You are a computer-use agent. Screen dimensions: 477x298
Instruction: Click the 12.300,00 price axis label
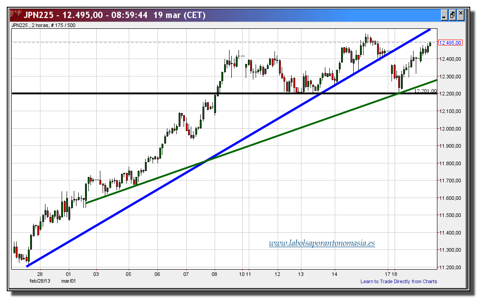pyautogui.click(x=450, y=77)
